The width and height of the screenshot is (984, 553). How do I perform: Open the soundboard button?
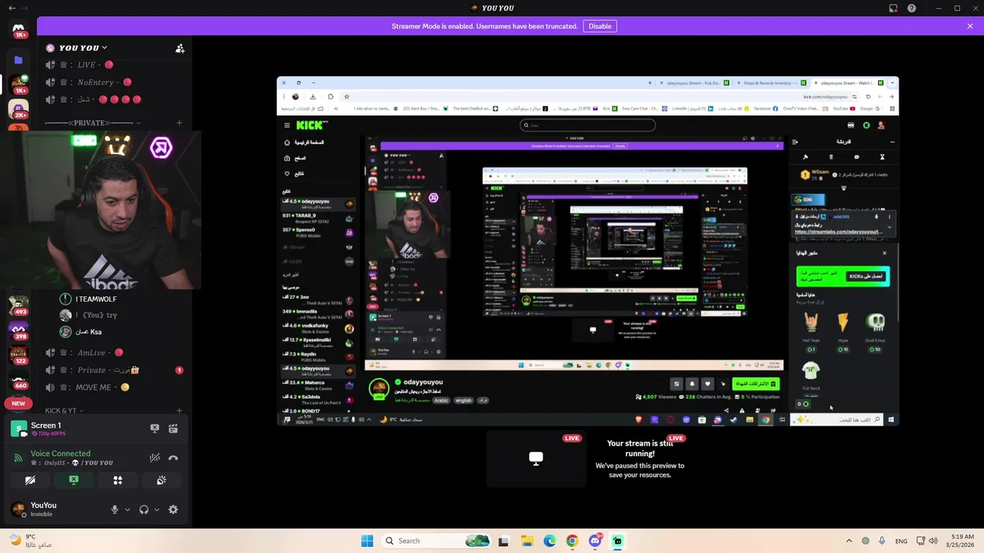pos(161,480)
